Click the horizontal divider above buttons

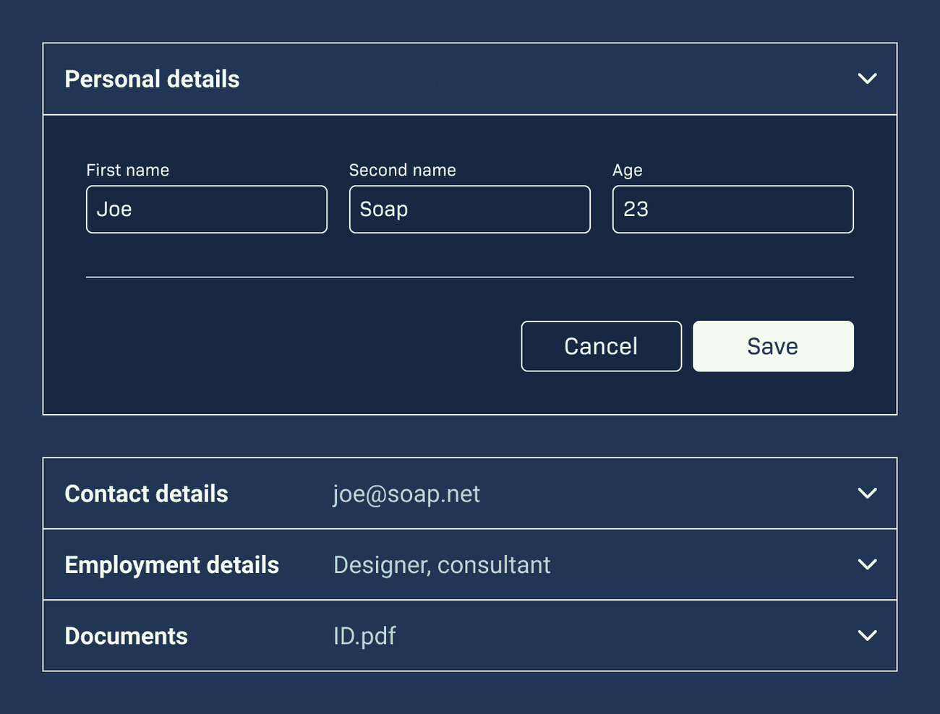tap(470, 277)
